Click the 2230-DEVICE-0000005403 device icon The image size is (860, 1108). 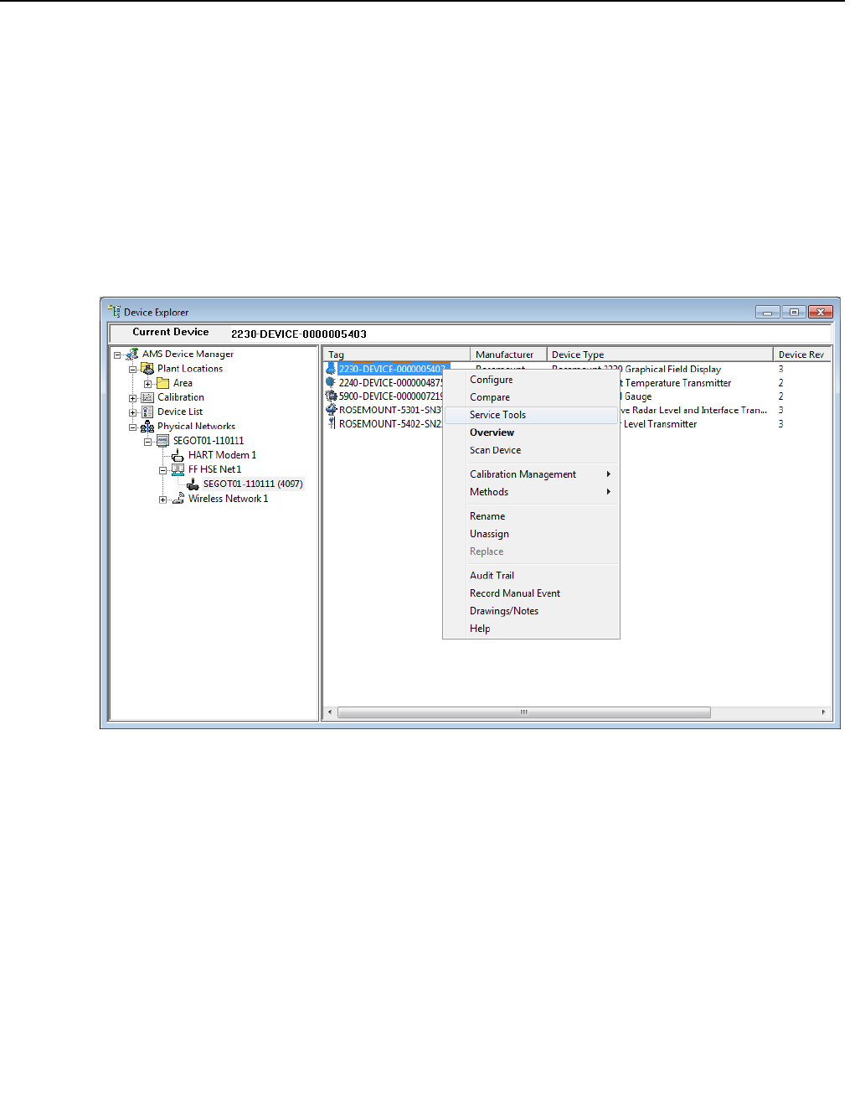(332, 369)
